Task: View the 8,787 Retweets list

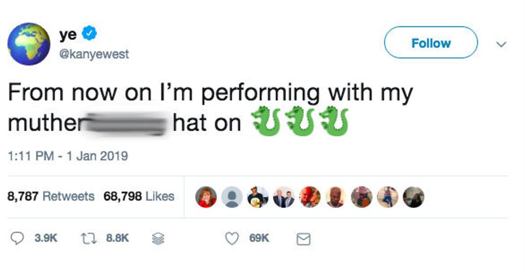Action: point(51,197)
